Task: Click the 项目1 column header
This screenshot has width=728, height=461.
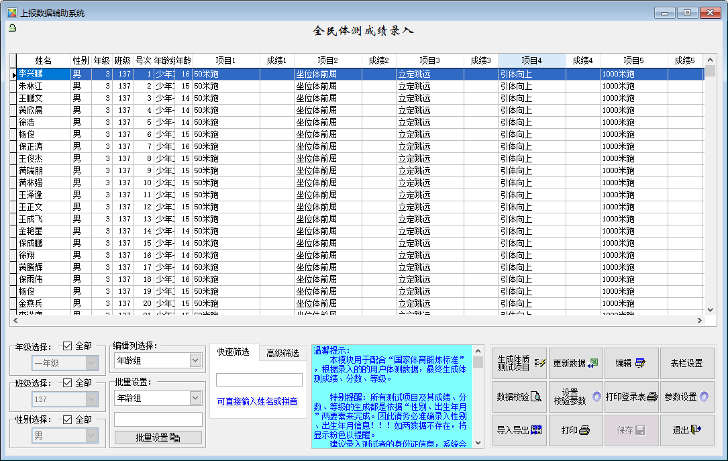Action: [225, 60]
